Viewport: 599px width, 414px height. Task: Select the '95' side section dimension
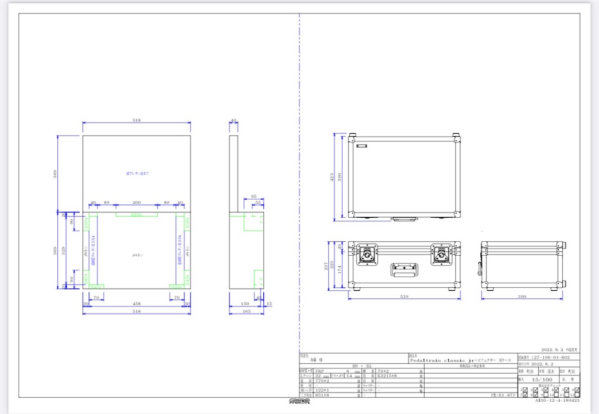click(x=254, y=196)
